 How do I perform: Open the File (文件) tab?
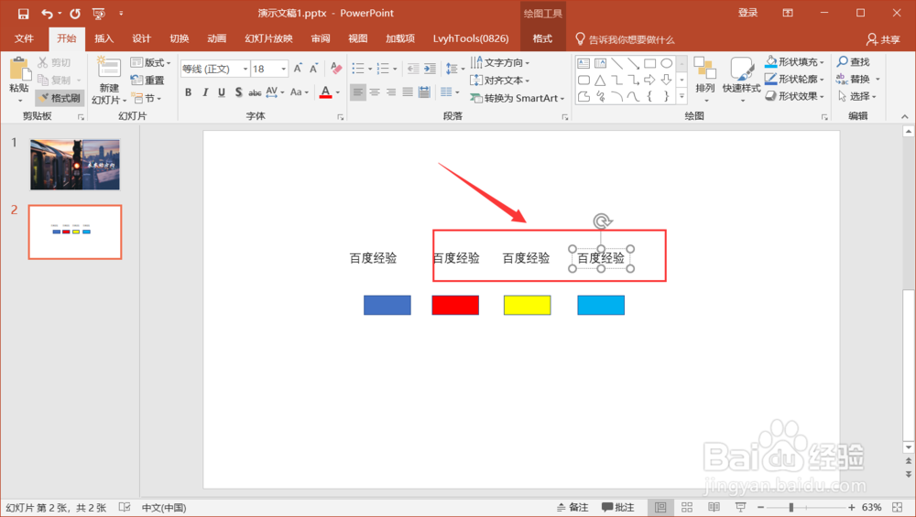(24, 38)
